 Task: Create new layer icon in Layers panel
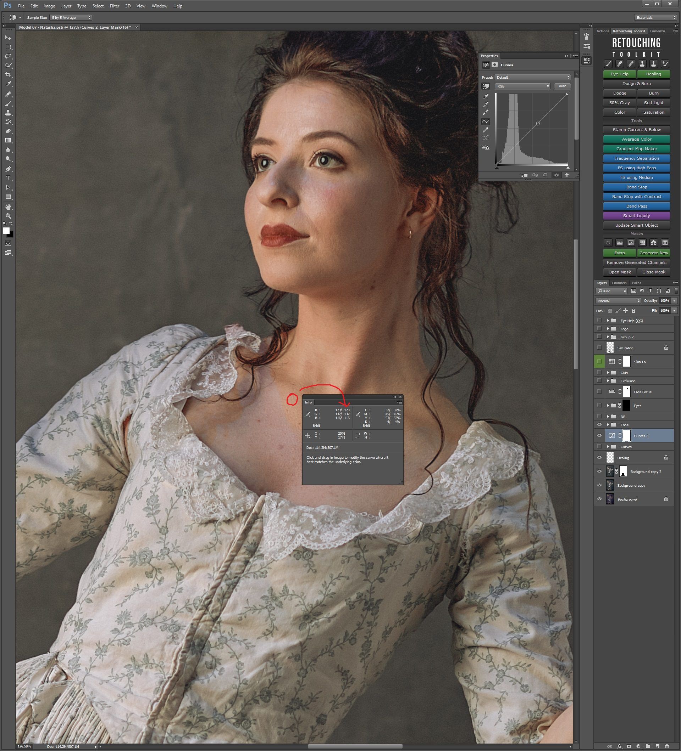[657, 746]
